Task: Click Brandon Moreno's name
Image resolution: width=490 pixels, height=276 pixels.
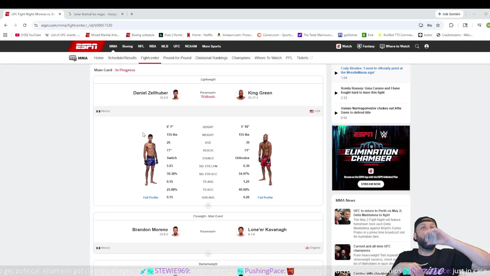Action: coord(150,230)
